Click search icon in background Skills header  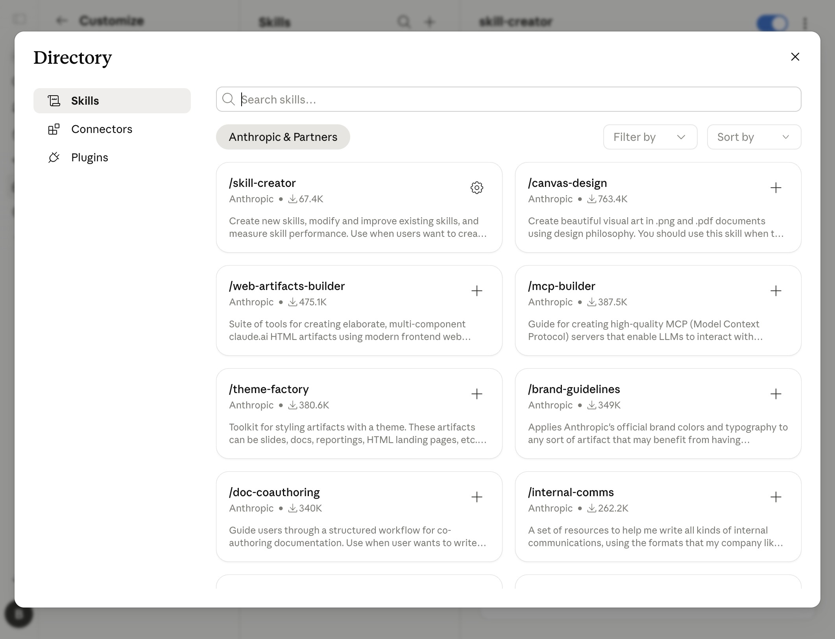(x=404, y=21)
